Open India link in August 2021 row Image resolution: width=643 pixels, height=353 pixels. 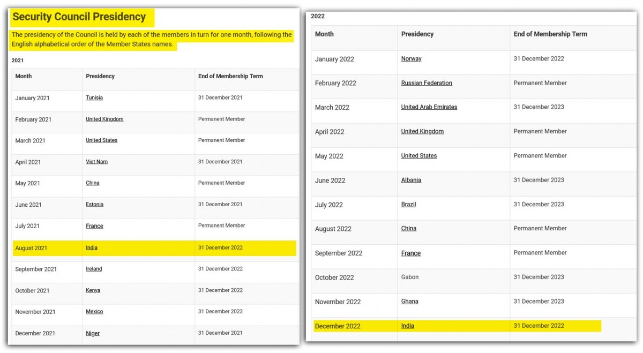(x=92, y=248)
